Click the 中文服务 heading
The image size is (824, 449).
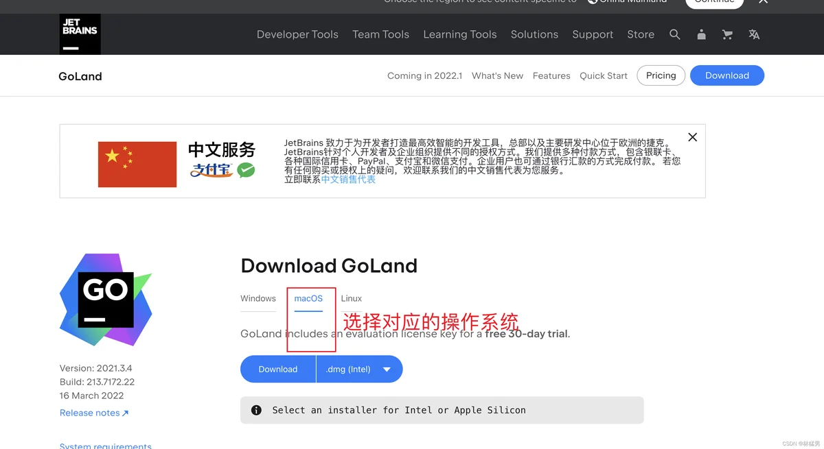coord(222,149)
